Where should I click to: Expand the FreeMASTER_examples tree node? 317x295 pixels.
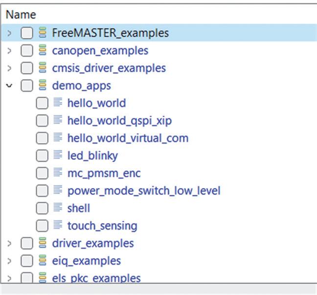click(x=9, y=33)
